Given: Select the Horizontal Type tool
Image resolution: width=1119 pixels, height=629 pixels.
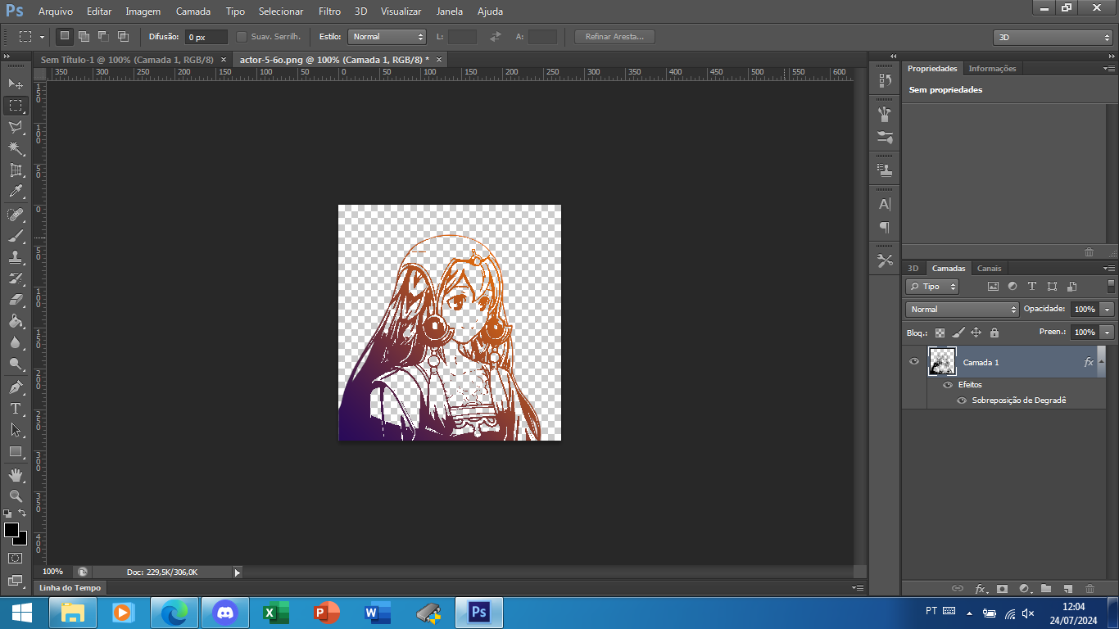Looking at the screenshot, I should [16, 408].
